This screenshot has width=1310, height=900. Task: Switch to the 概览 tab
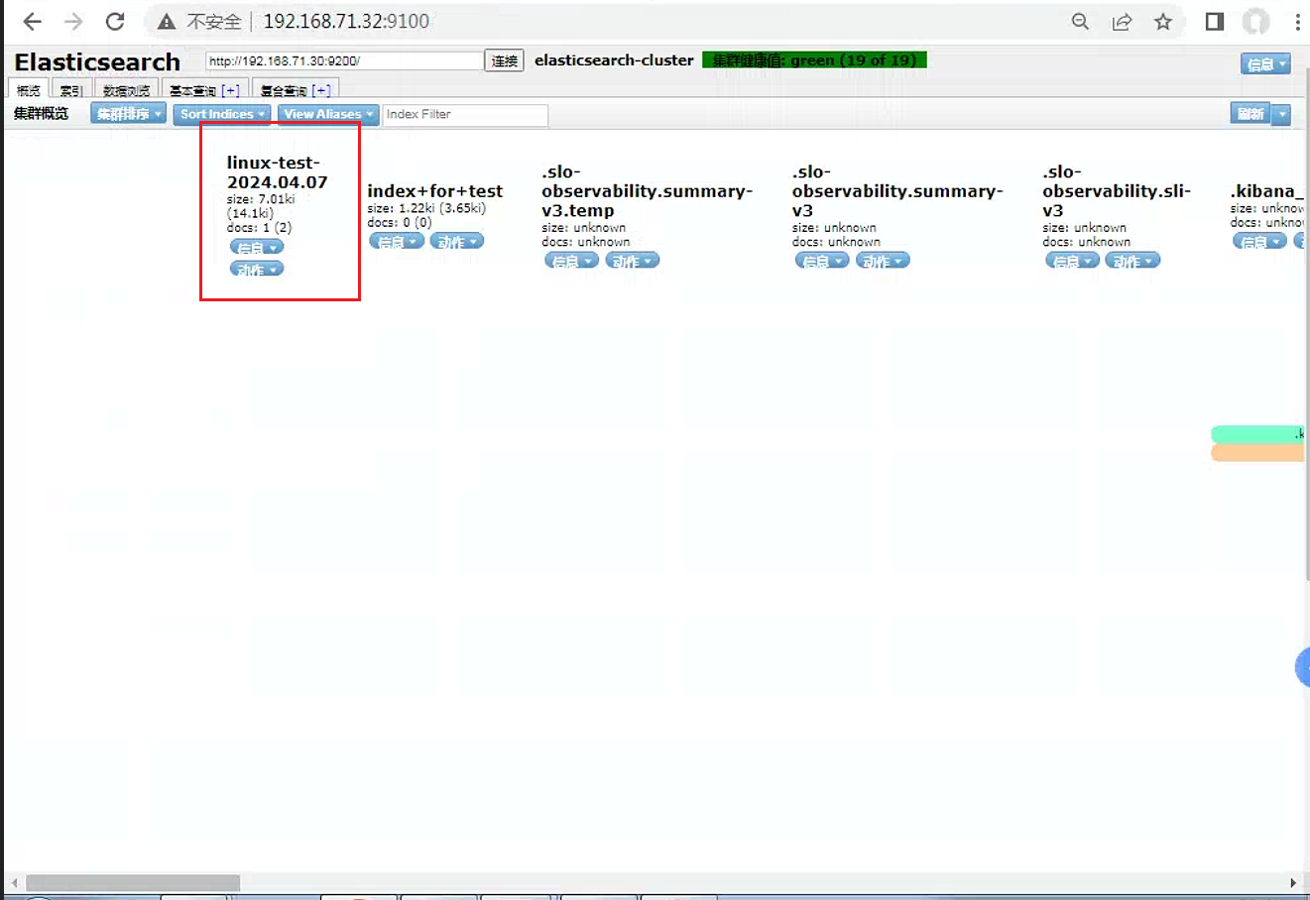click(29, 90)
